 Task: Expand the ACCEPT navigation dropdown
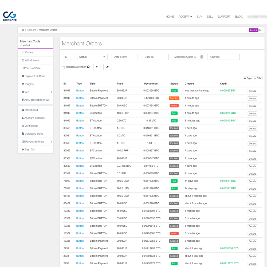point(185,17)
